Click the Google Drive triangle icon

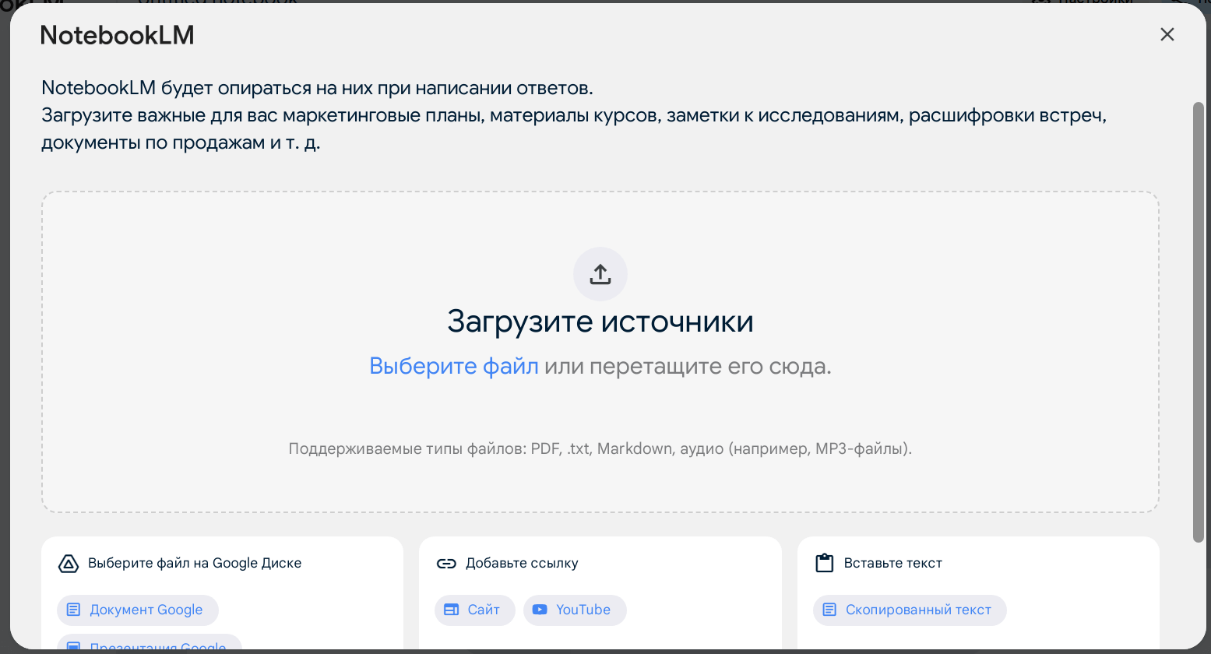pyautogui.click(x=69, y=564)
